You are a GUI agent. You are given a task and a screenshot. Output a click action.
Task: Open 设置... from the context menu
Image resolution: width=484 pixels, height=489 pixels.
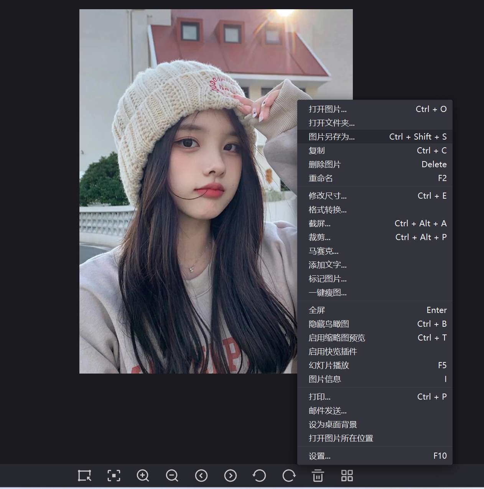(x=375, y=456)
